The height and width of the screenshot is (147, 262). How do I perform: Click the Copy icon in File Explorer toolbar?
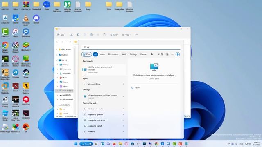(x=78, y=35)
